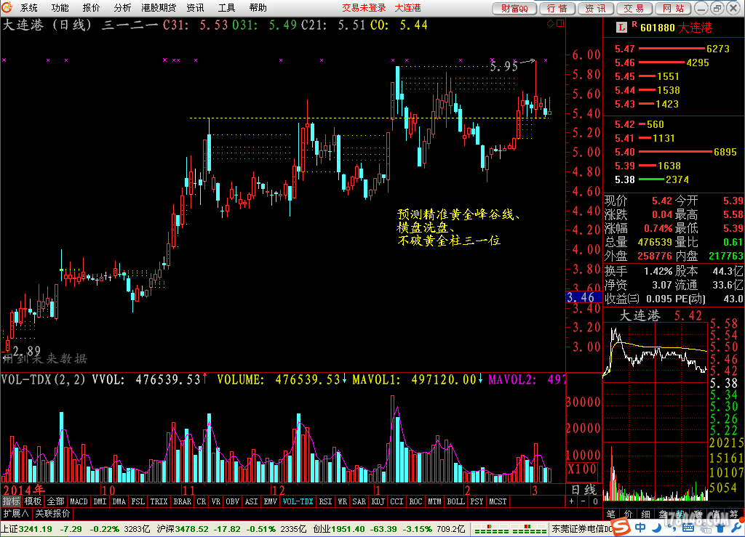Click the 日线 period selector

583,490
